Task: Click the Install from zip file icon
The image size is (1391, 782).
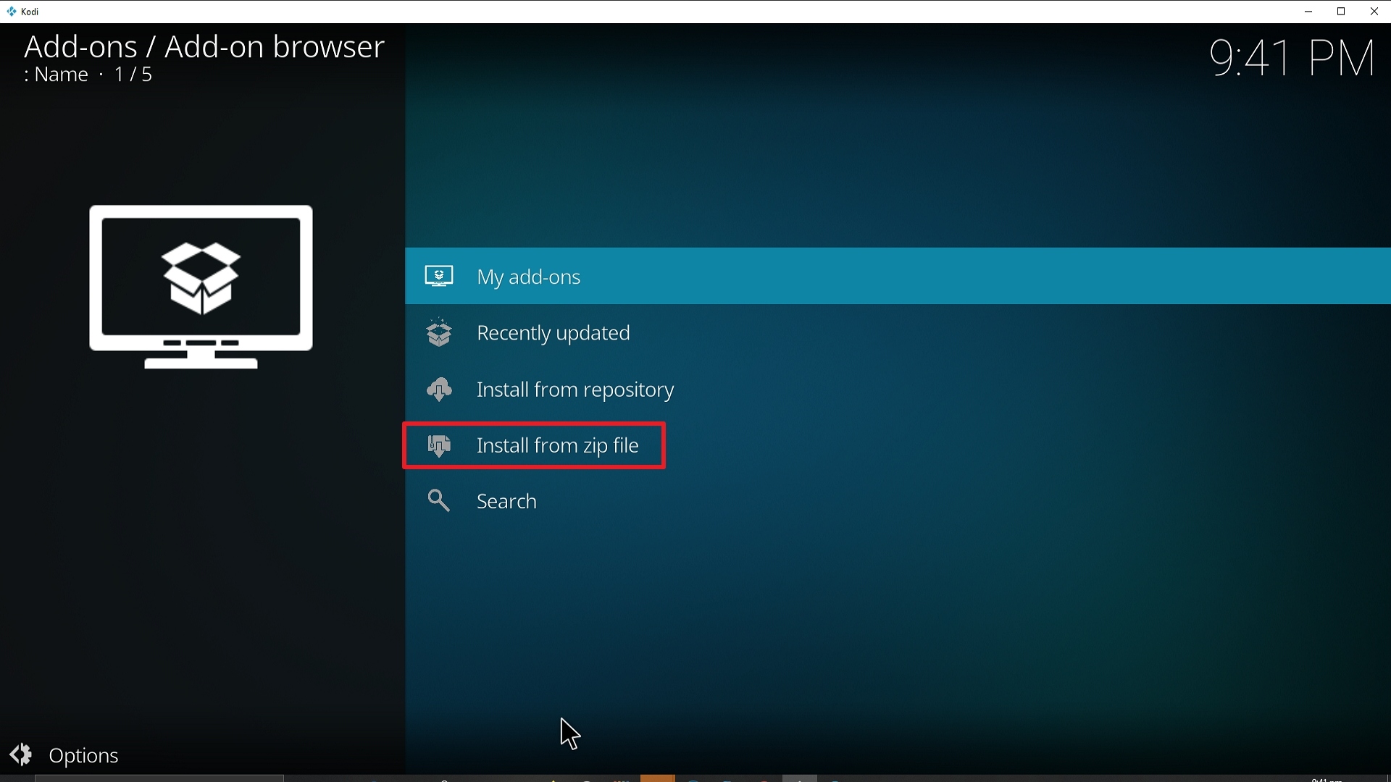Action: pyautogui.click(x=439, y=445)
